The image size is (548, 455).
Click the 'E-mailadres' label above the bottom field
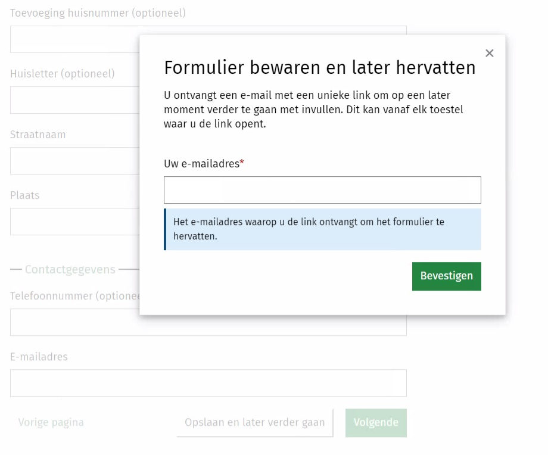pos(38,357)
